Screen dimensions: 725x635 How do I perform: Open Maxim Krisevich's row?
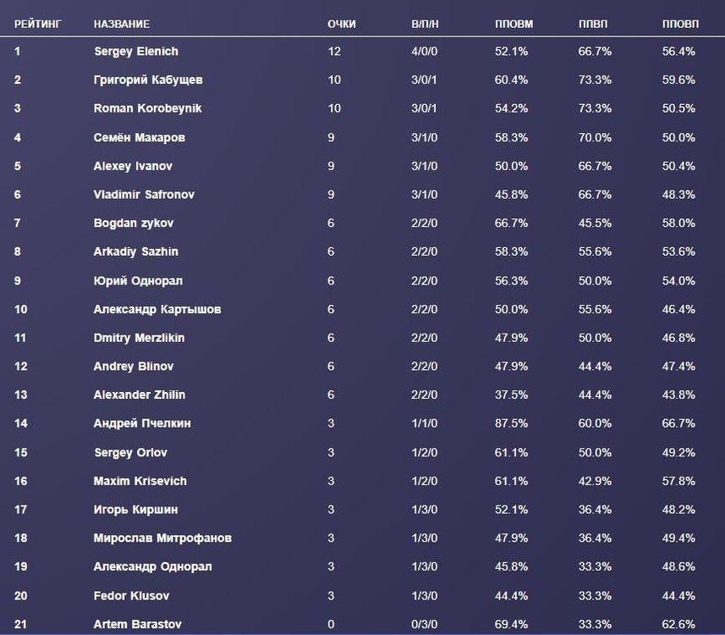140,481
